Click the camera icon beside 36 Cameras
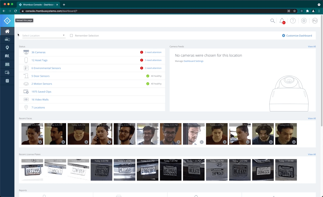 pyautogui.click(x=26, y=52)
